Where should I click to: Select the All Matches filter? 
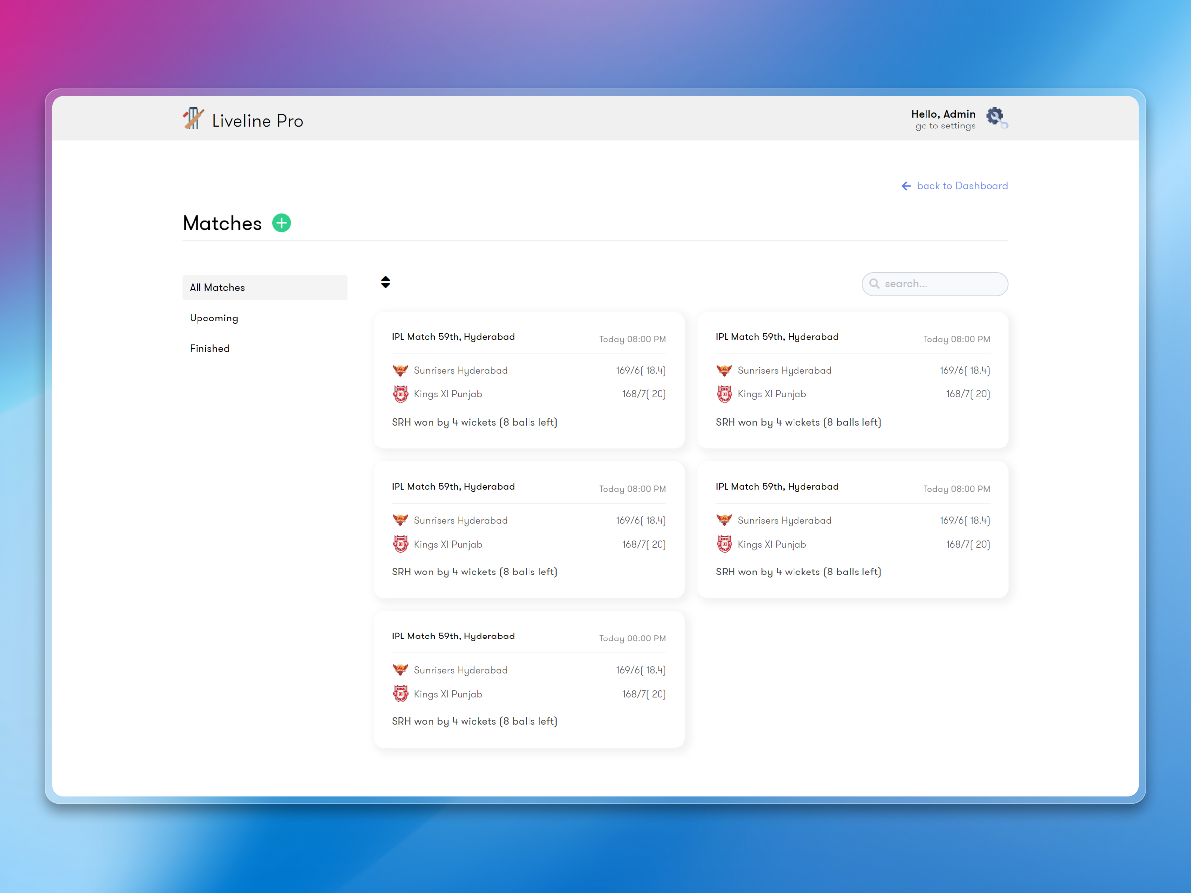click(x=217, y=287)
